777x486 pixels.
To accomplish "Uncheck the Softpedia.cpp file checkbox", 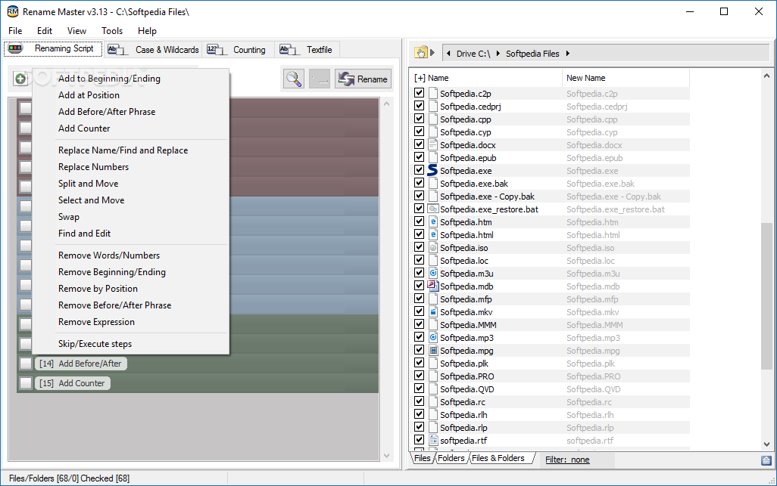I will point(420,119).
